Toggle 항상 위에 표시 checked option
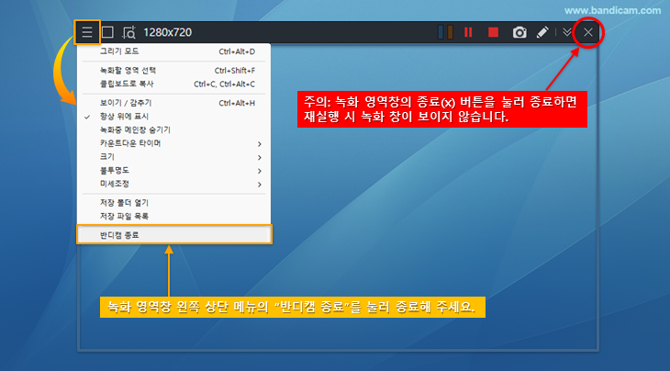Image resolution: width=670 pixels, height=371 pixels. 173,117
